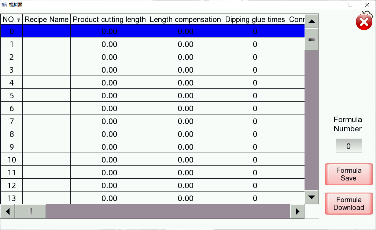Click the scroll down arrow on the table

[311, 197]
